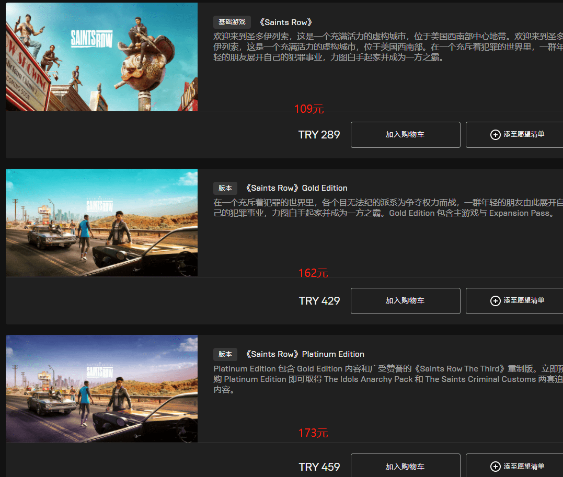The image size is (563, 477).
Task: Add Platinum Edition to wishlist button
Action: [514, 466]
